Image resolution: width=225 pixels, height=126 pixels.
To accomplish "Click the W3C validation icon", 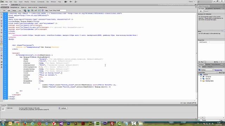I will coord(36,10).
